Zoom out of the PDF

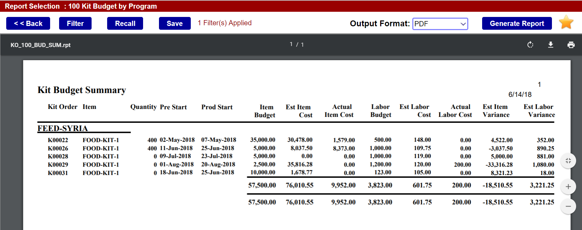pos(568,206)
